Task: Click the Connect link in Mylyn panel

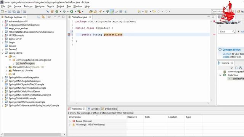Action: pyautogui.click(x=227, y=54)
